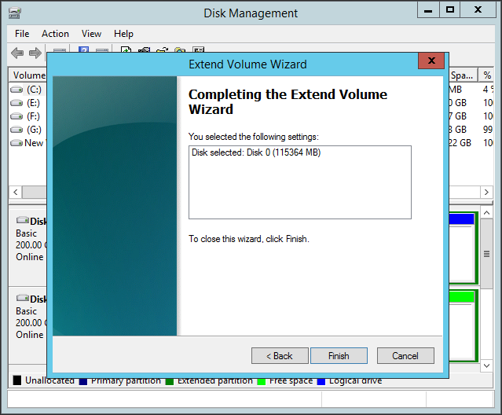The image size is (502, 415).
Task: Close the Disk Management window
Action: coord(478,10)
